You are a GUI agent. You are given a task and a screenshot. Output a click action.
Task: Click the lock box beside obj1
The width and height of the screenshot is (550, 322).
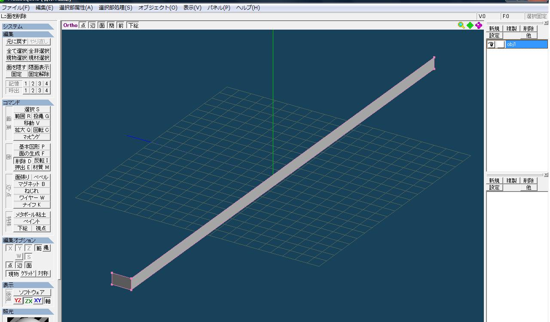pos(501,44)
